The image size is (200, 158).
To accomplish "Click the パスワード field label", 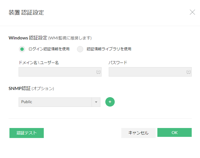I will [118, 63].
